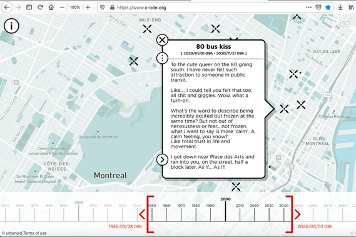Bookmark star in address bar
Viewport: 356px width, 237px height.
(x=328, y=8)
